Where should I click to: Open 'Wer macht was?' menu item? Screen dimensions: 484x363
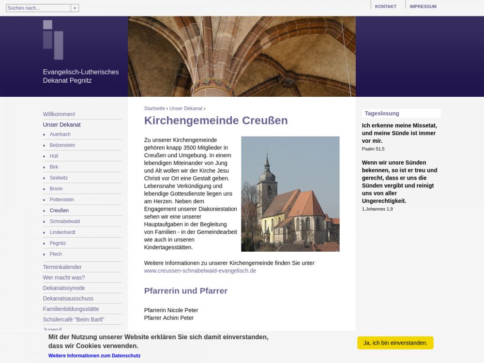coord(63,277)
